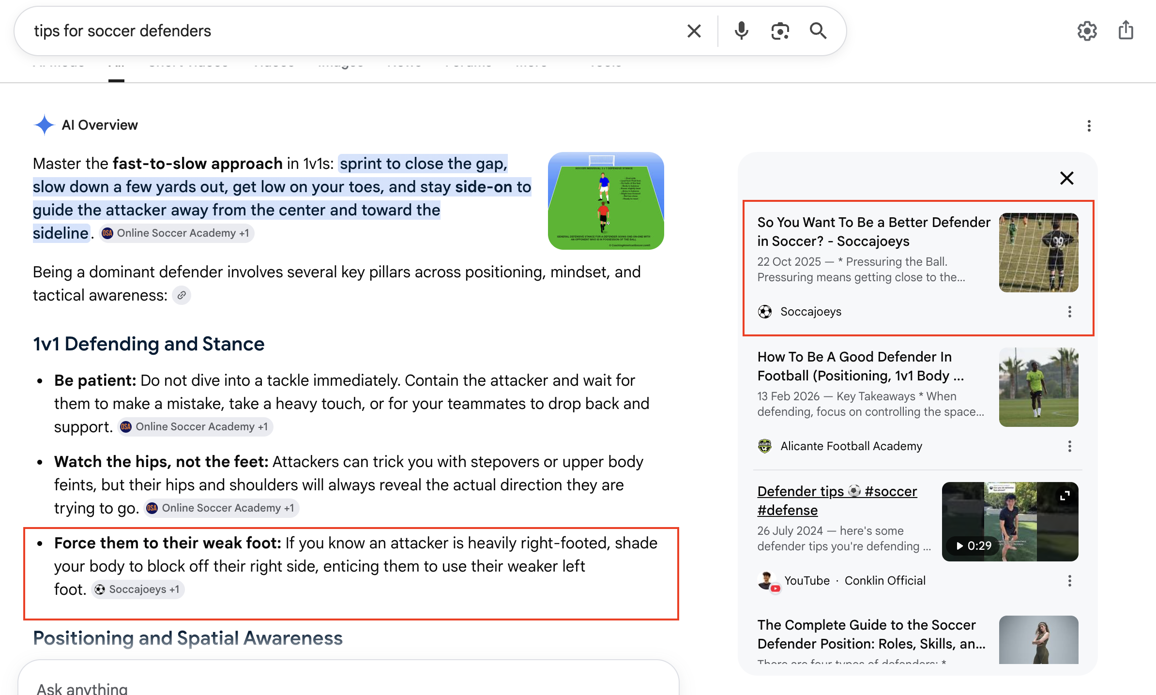Click the Conklin Official channel name

point(885,581)
